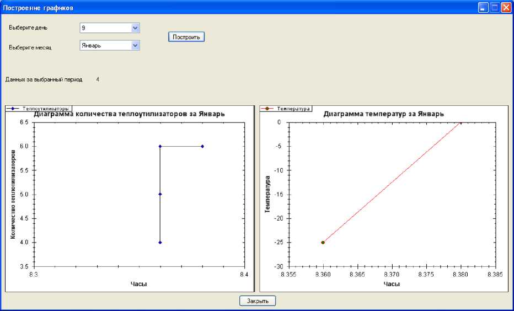Click inside the day field showing 9
514x311 pixels.
coord(105,28)
